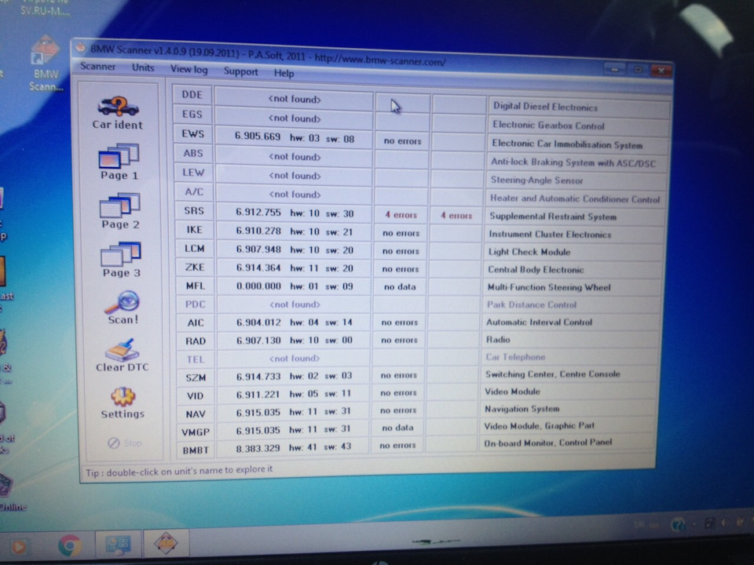Viewport: 754px width, 565px height.
Task: Select the EWS unit button
Action: (x=193, y=134)
